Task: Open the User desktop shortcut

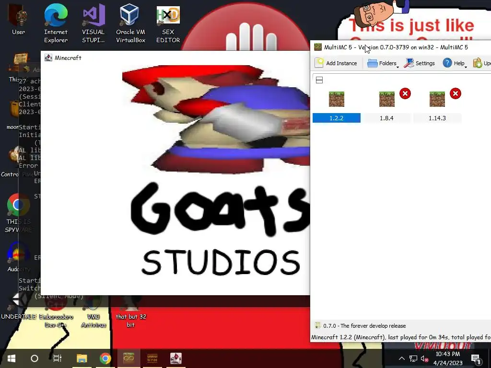Action: pyautogui.click(x=18, y=19)
